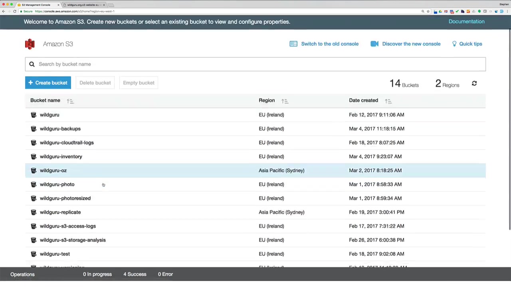Reload the page with browser refresh icon
This screenshot has width=511, height=287.
point(15,11)
